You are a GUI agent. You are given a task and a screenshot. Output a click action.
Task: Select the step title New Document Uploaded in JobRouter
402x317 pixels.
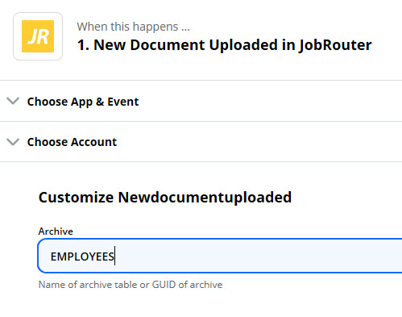[x=225, y=45]
